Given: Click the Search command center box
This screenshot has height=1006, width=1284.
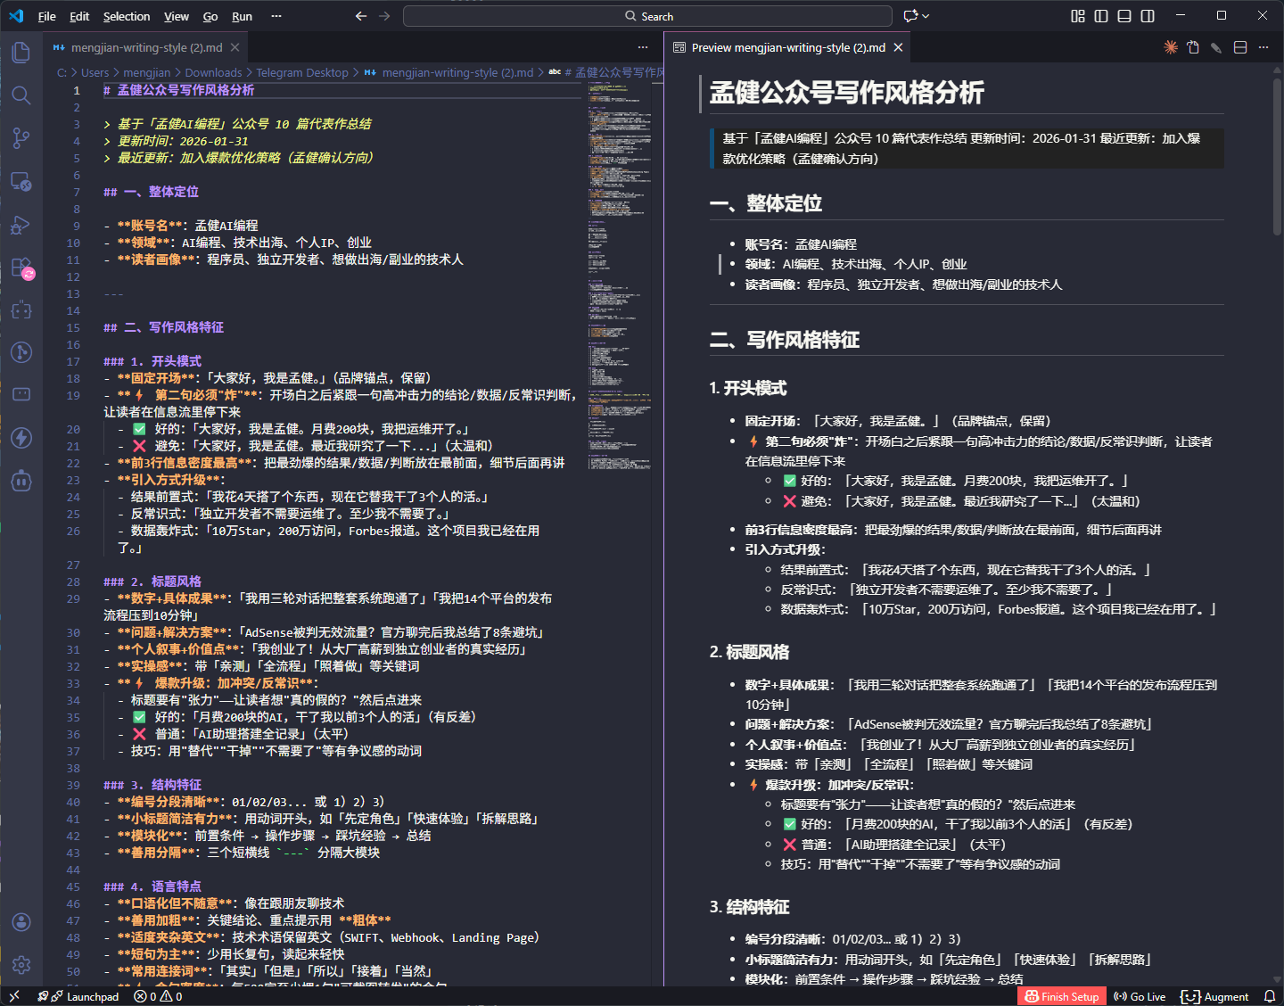Looking at the screenshot, I should (x=647, y=16).
